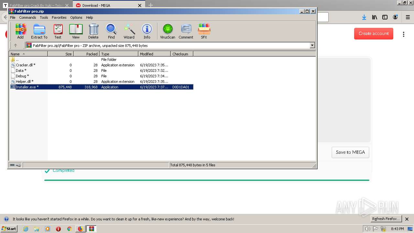Image resolution: width=414 pixels, height=233 pixels.
Task: Sort by Packed column header
Action: 86,54
